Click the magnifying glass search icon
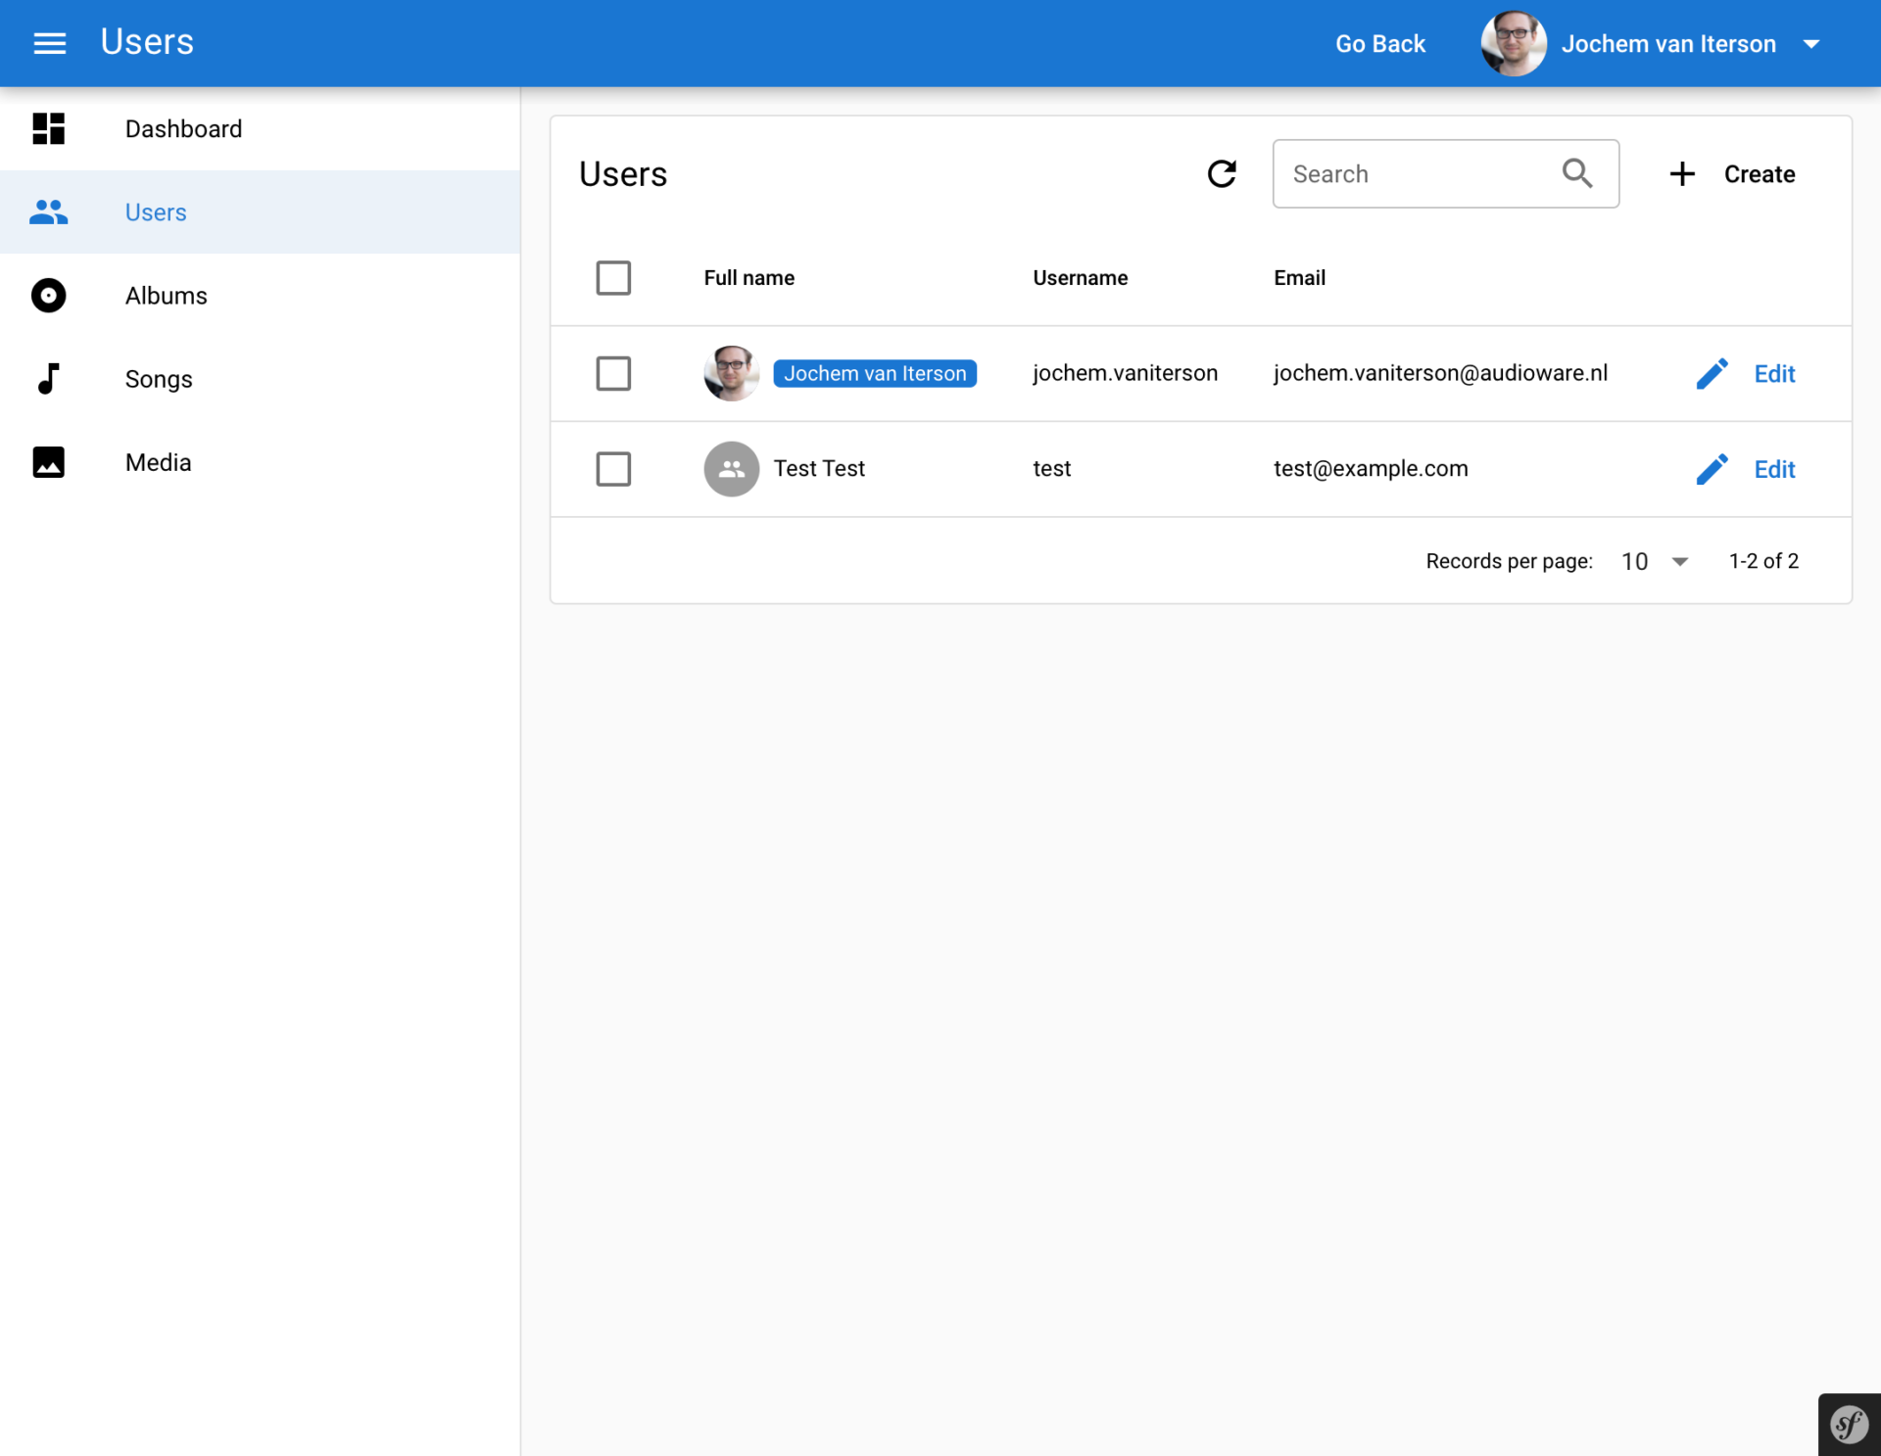Screen dimensions: 1881x1456 tap(1576, 173)
